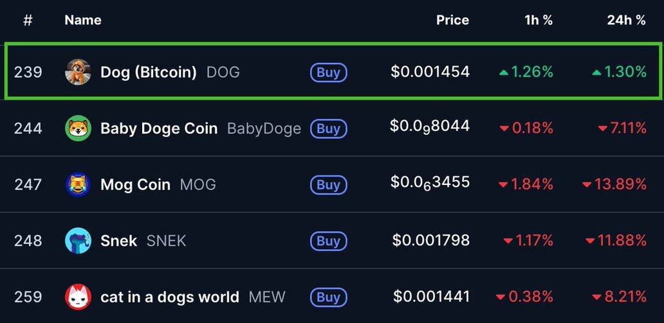The height and width of the screenshot is (323, 664).
Task: Open the Baby Doge Coin name link
Action: (x=159, y=128)
